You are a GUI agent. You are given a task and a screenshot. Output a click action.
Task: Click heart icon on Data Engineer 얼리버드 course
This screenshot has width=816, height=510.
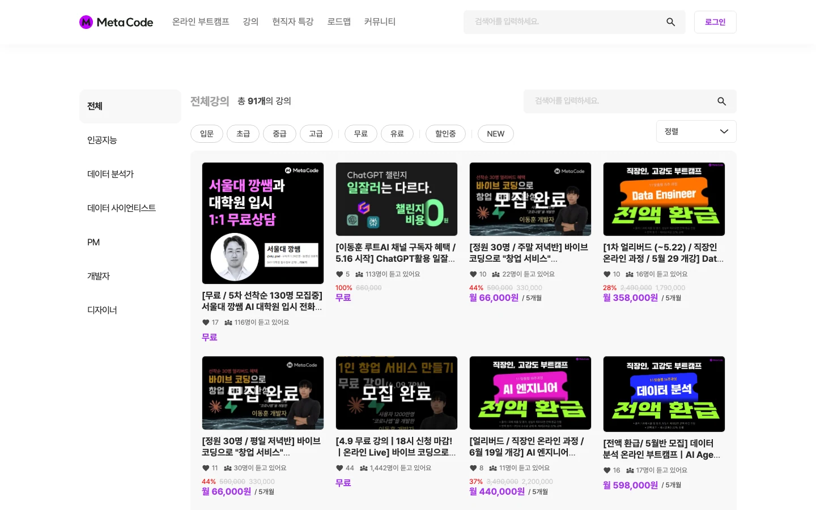click(607, 274)
